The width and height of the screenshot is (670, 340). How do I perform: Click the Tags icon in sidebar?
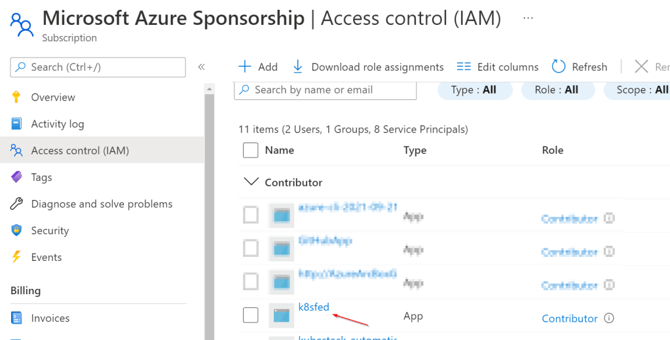click(x=17, y=177)
